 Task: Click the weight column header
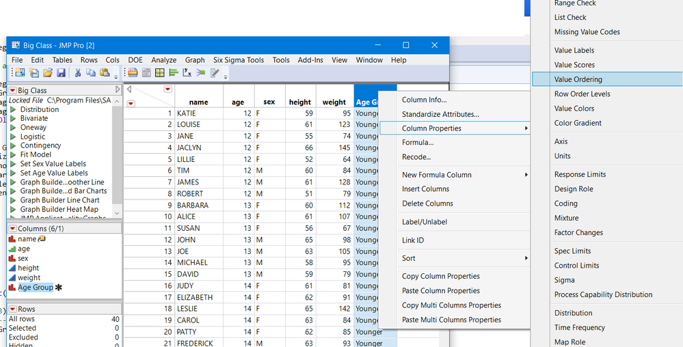click(334, 102)
